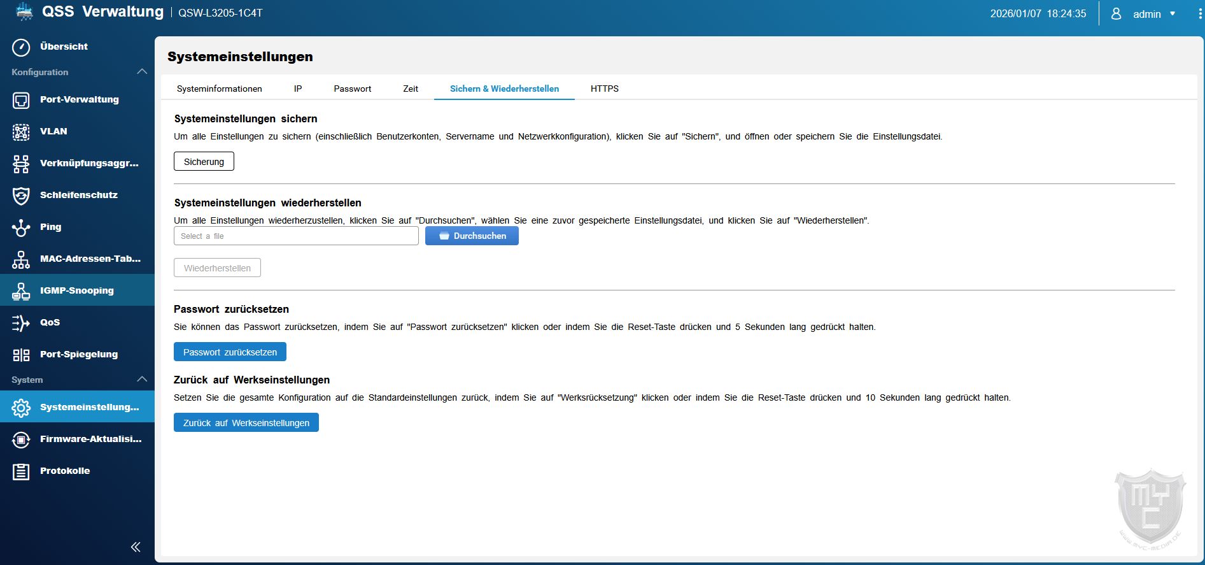Screen dimensions: 1205x565
Task: Click the Durchsuchen button
Action: (x=472, y=236)
